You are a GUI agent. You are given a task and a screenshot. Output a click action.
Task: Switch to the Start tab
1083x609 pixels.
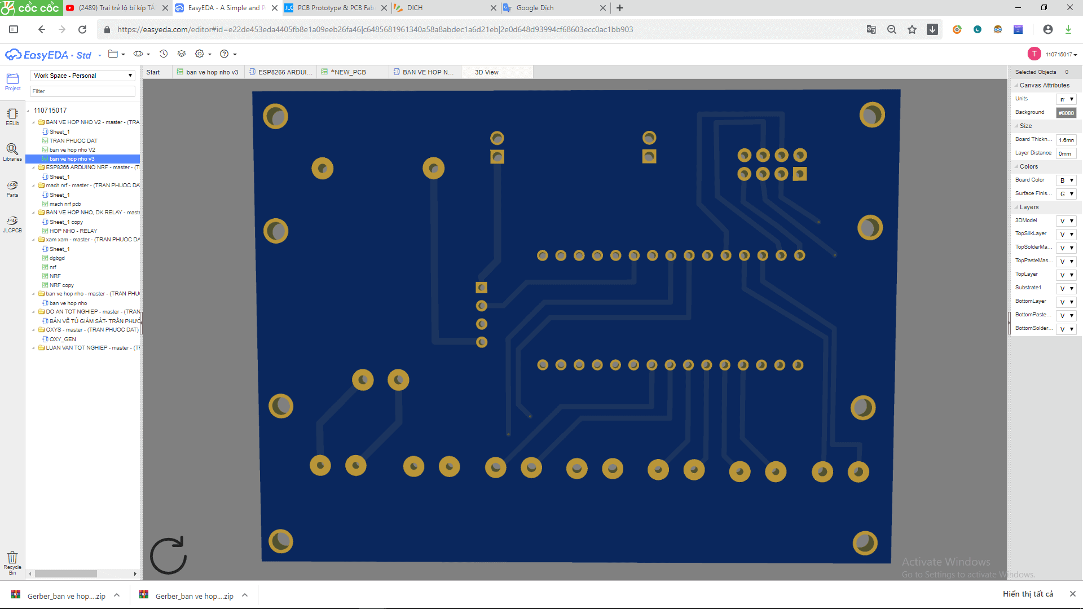(153, 72)
